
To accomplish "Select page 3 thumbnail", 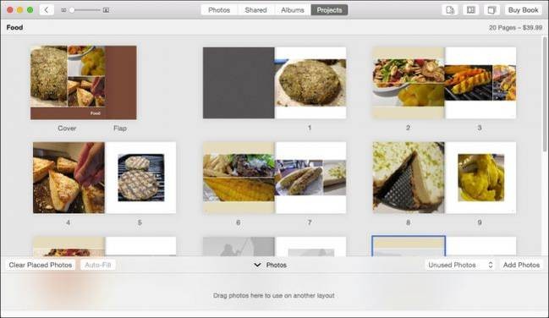I will 480,83.
